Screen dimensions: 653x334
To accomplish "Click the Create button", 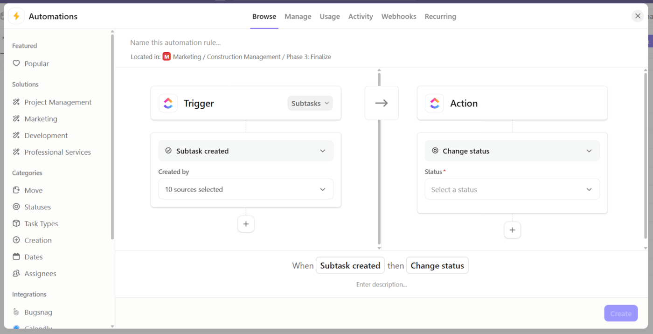I will click(x=621, y=313).
